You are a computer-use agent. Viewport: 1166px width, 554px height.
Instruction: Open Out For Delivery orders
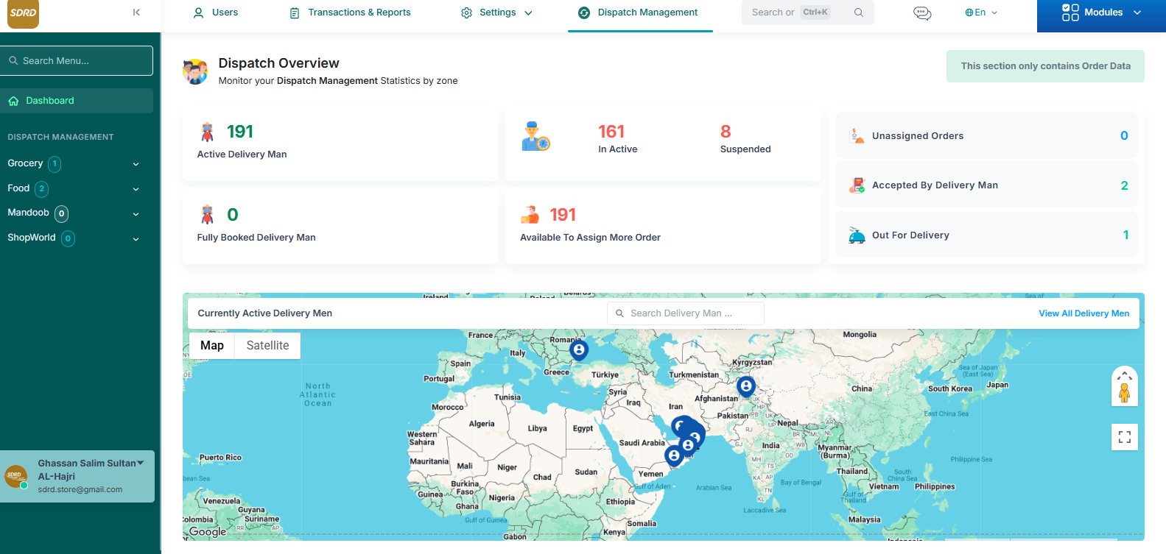[x=986, y=235]
